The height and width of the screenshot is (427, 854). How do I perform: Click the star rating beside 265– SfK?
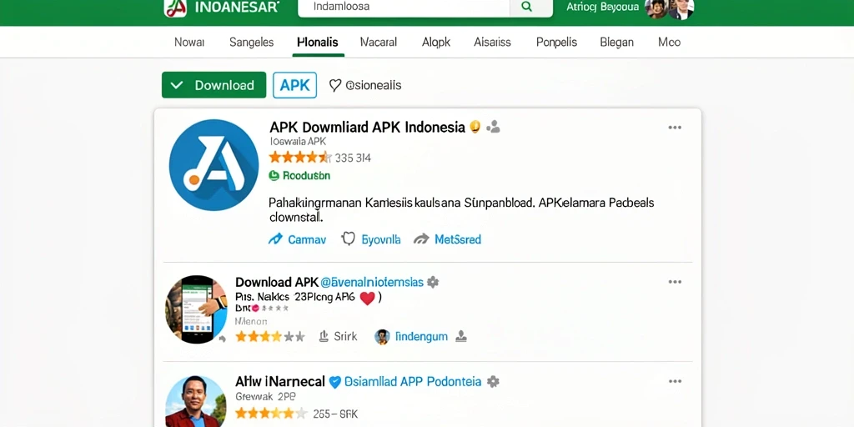(x=272, y=414)
